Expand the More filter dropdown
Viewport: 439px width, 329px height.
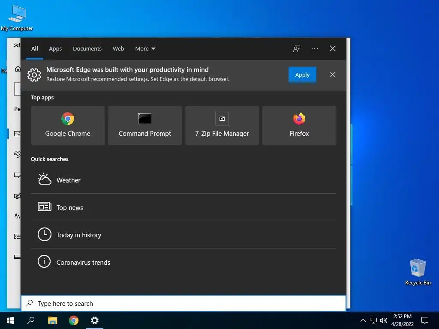tap(145, 48)
